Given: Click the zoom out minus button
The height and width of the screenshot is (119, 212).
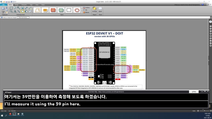Looking at the screenshot, I should coord(198,111).
